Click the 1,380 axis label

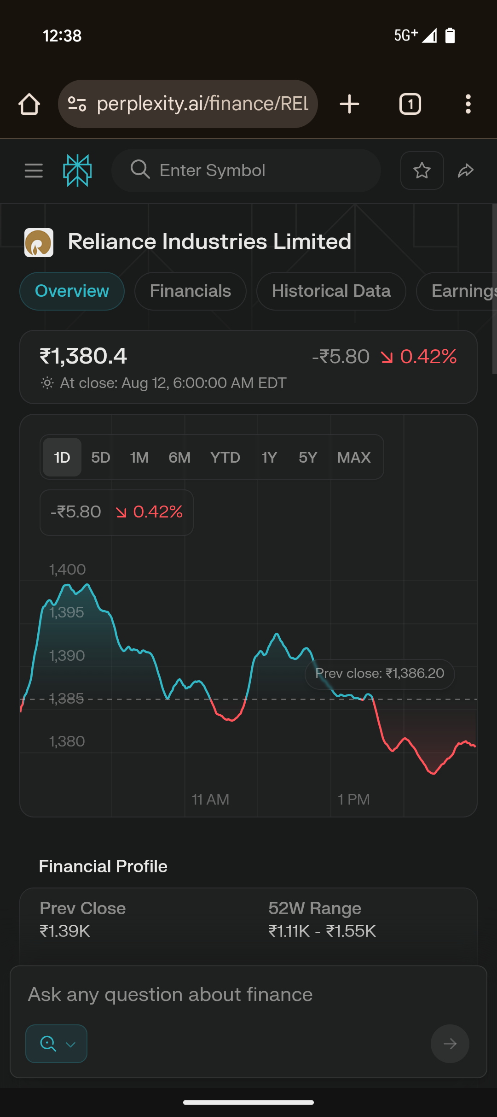[67, 741]
